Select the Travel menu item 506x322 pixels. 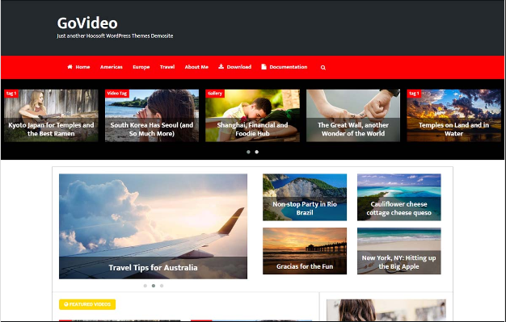(167, 67)
